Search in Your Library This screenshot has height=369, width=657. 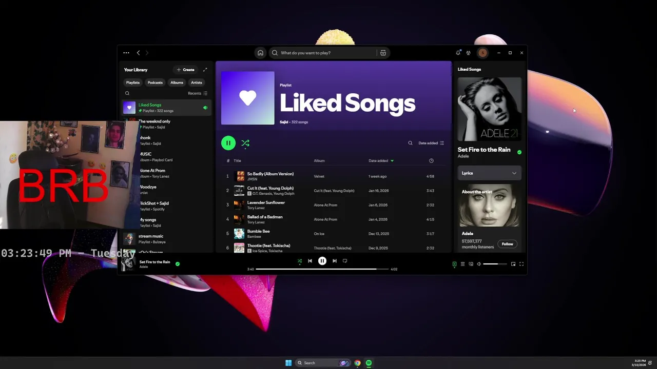pos(127,93)
